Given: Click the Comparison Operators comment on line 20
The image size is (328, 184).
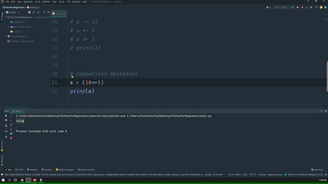Looking at the screenshot, I should [104, 74].
